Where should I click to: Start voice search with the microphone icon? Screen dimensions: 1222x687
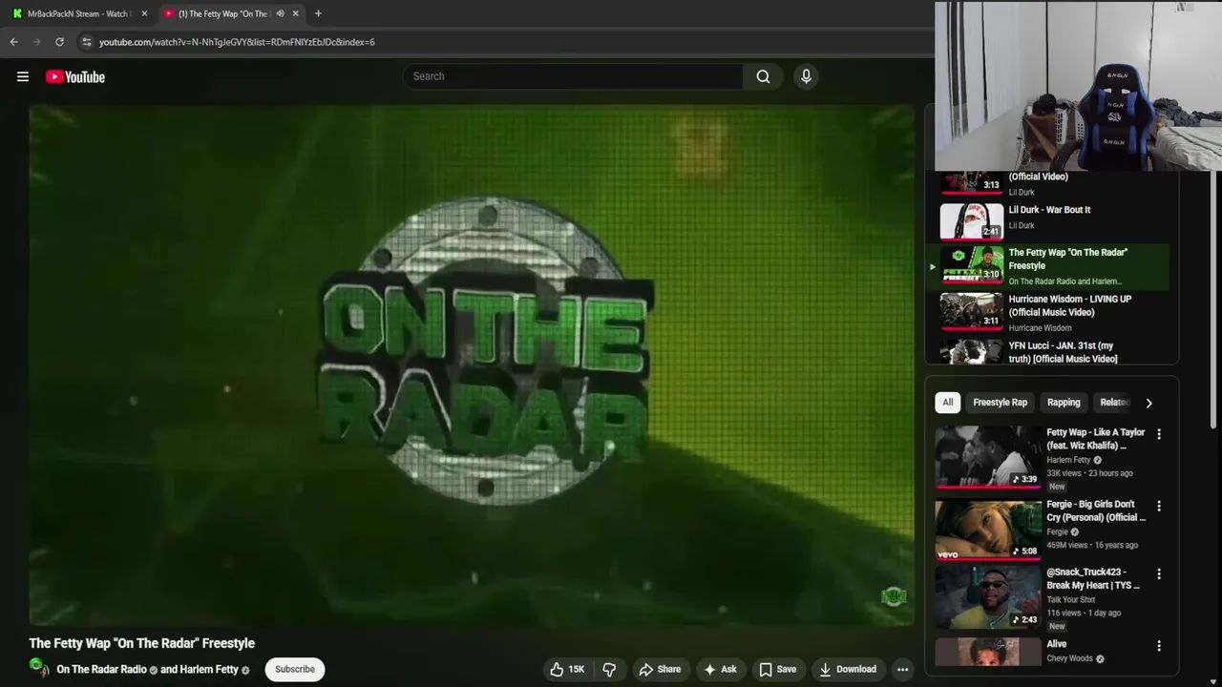coord(806,76)
